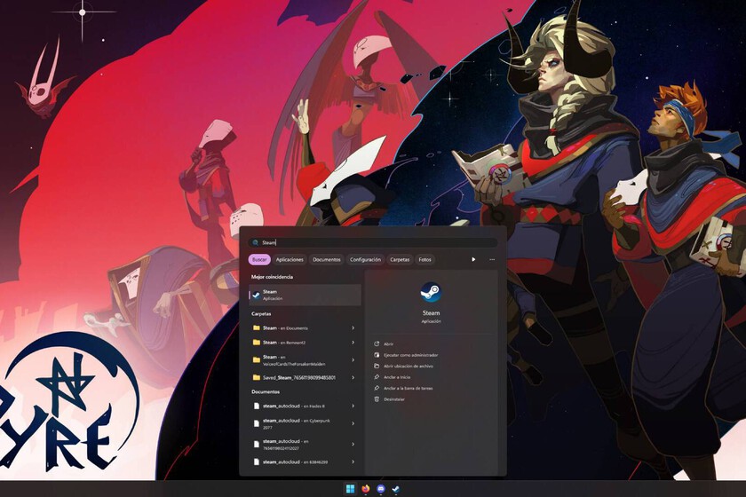Click the open file location folder icon
This screenshot has width=746, height=497.
point(377,367)
